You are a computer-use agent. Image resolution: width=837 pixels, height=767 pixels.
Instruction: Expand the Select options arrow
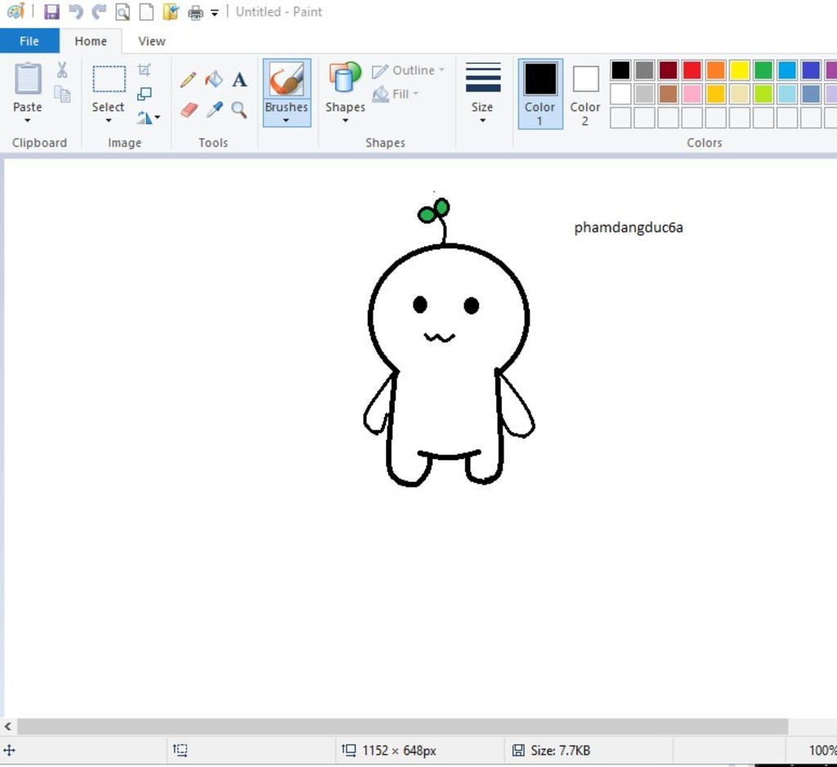(x=109, y=121)
